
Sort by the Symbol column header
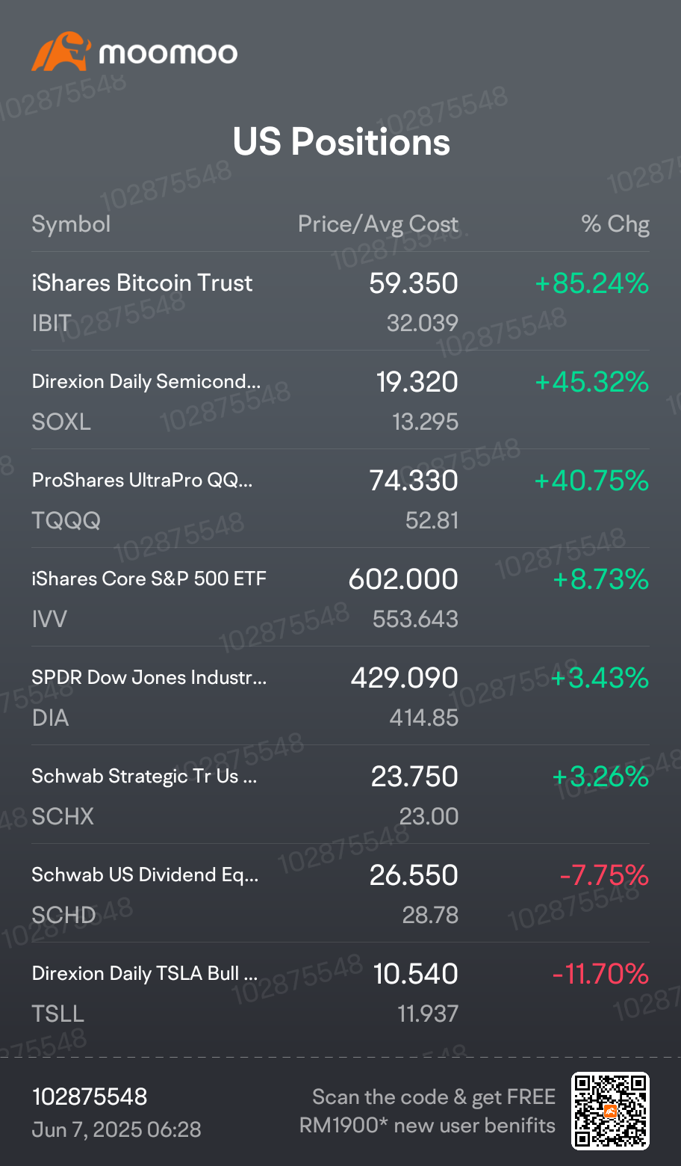71,224
